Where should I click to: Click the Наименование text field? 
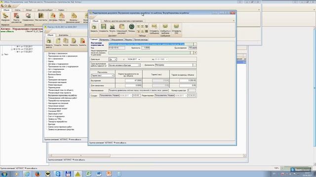[x=138, y=90]
